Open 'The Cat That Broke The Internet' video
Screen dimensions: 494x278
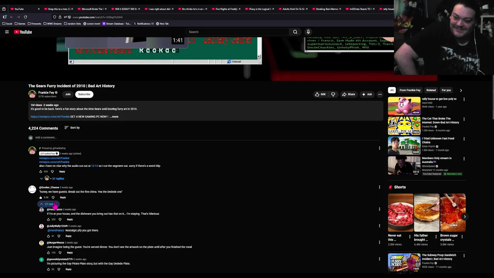[440, 120]
